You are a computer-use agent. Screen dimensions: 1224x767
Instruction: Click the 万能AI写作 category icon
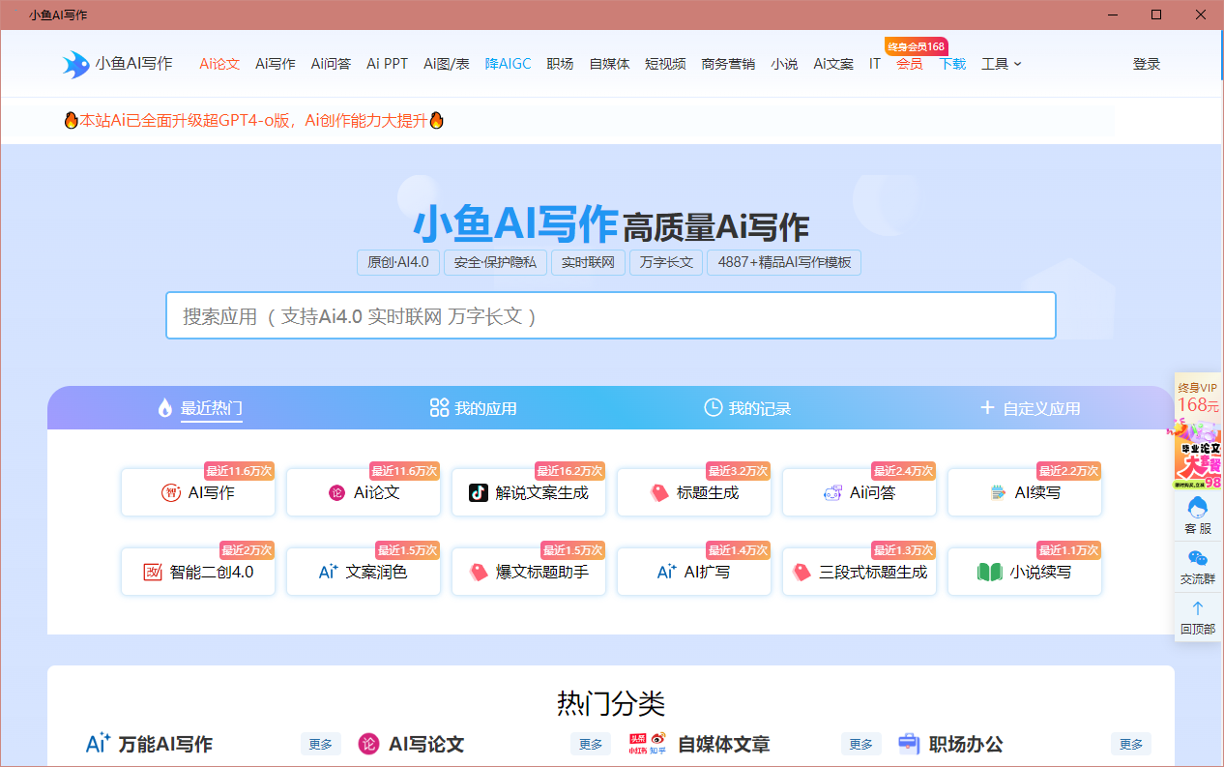click(x=99, y=744)
